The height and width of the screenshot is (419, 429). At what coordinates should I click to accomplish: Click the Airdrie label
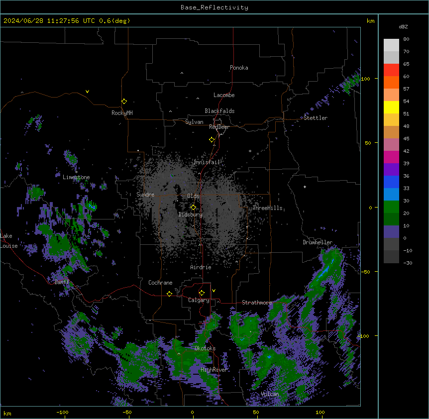pos(201,267)
